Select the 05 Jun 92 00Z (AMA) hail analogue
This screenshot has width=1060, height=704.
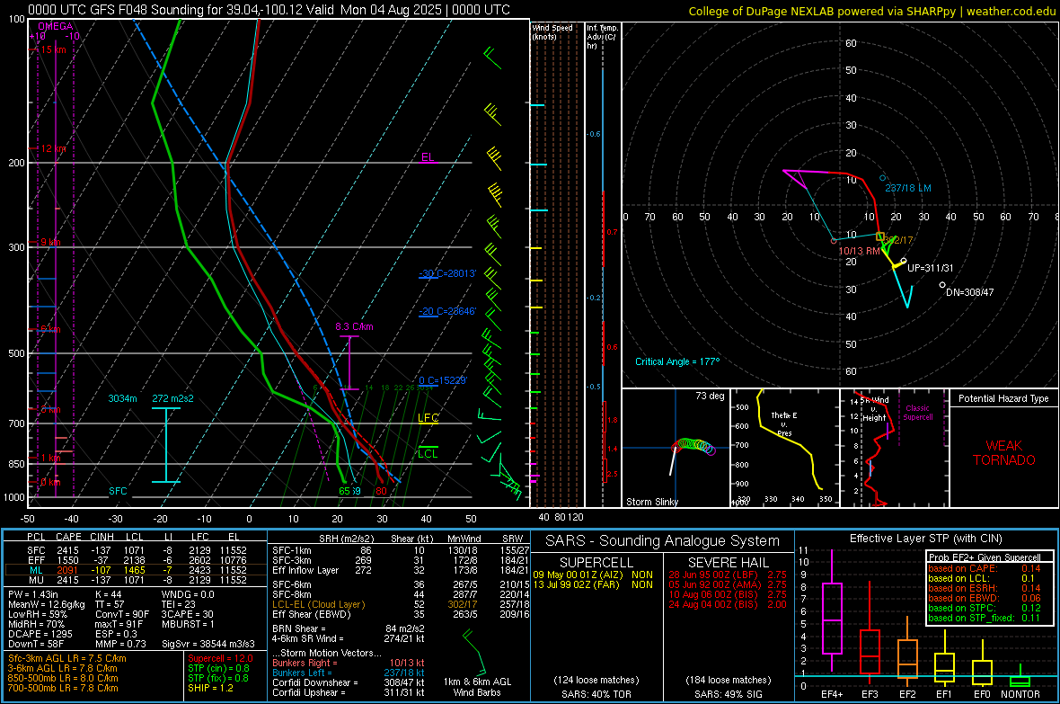point(728,584)
